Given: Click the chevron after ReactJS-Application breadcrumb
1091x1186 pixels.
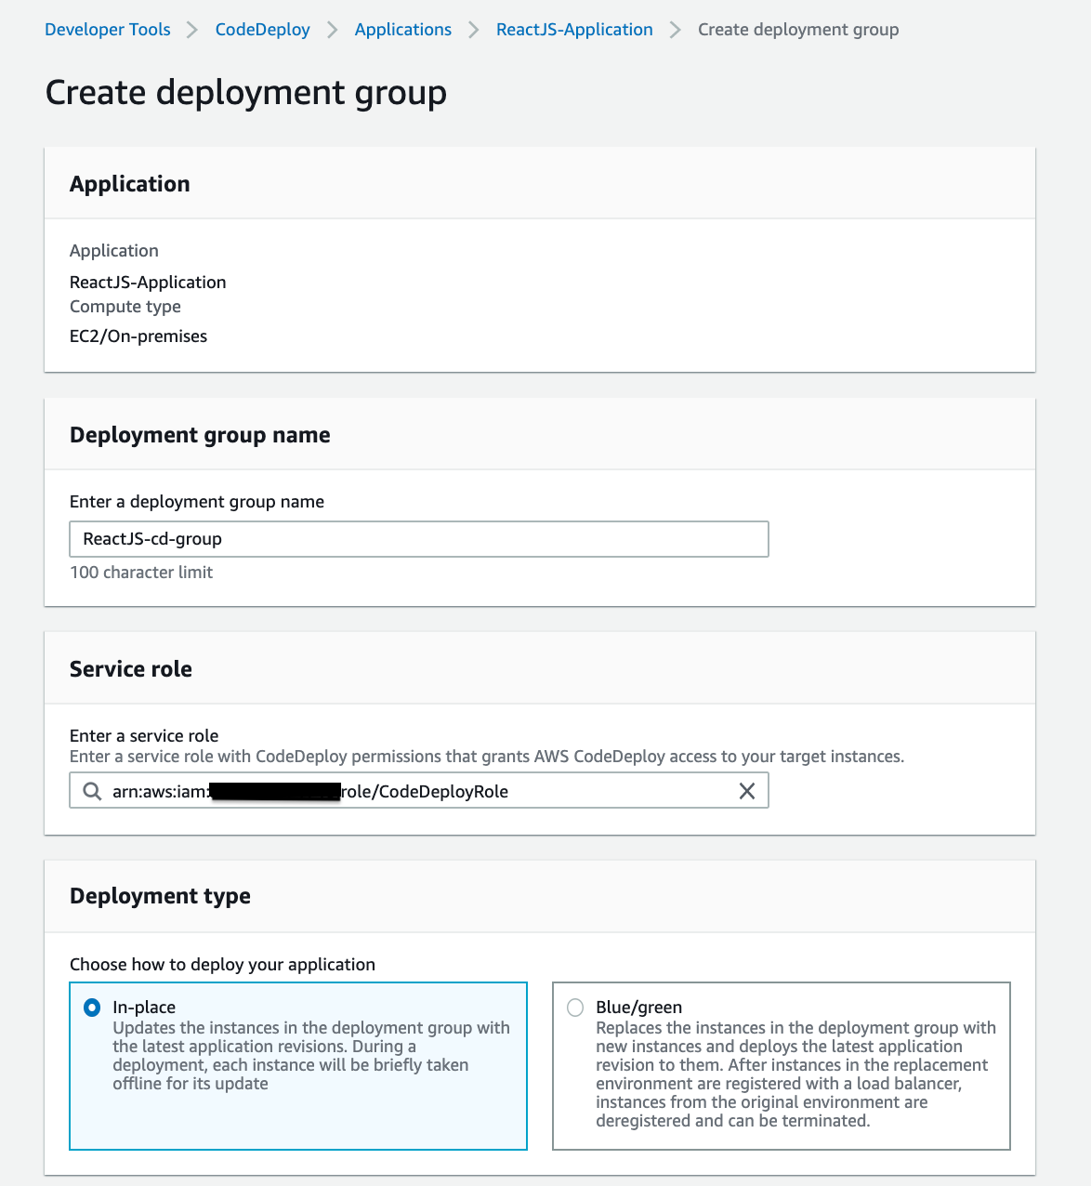Looking at the screenshot, I should pos(676,30).
